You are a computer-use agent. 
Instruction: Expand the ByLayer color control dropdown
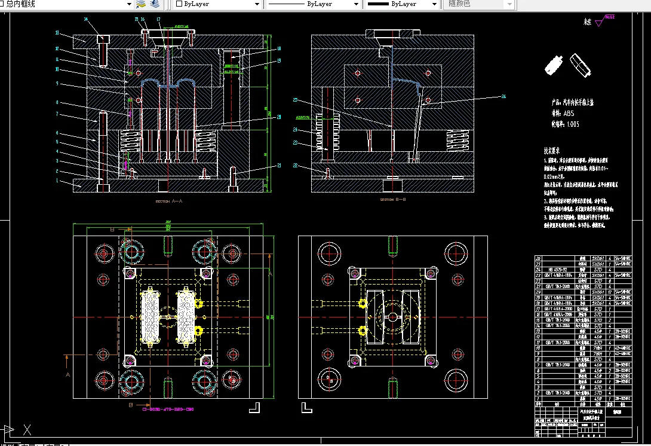[257, 4]
